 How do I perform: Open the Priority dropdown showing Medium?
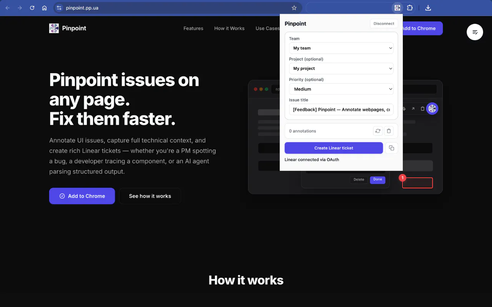coord(341,89)
